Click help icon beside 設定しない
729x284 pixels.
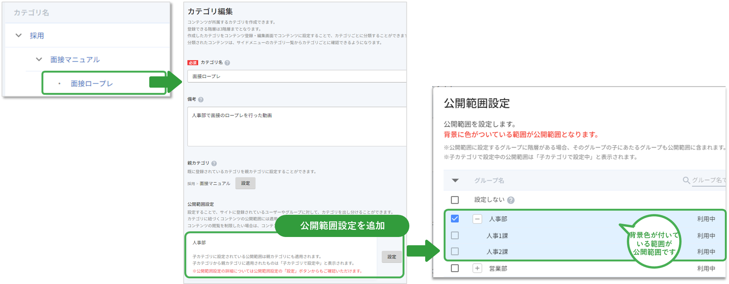pyautogui.click(x=511, y=200)
